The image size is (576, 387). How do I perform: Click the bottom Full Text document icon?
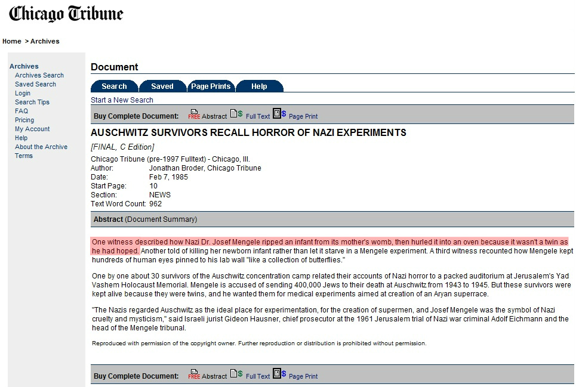point(236,374)
